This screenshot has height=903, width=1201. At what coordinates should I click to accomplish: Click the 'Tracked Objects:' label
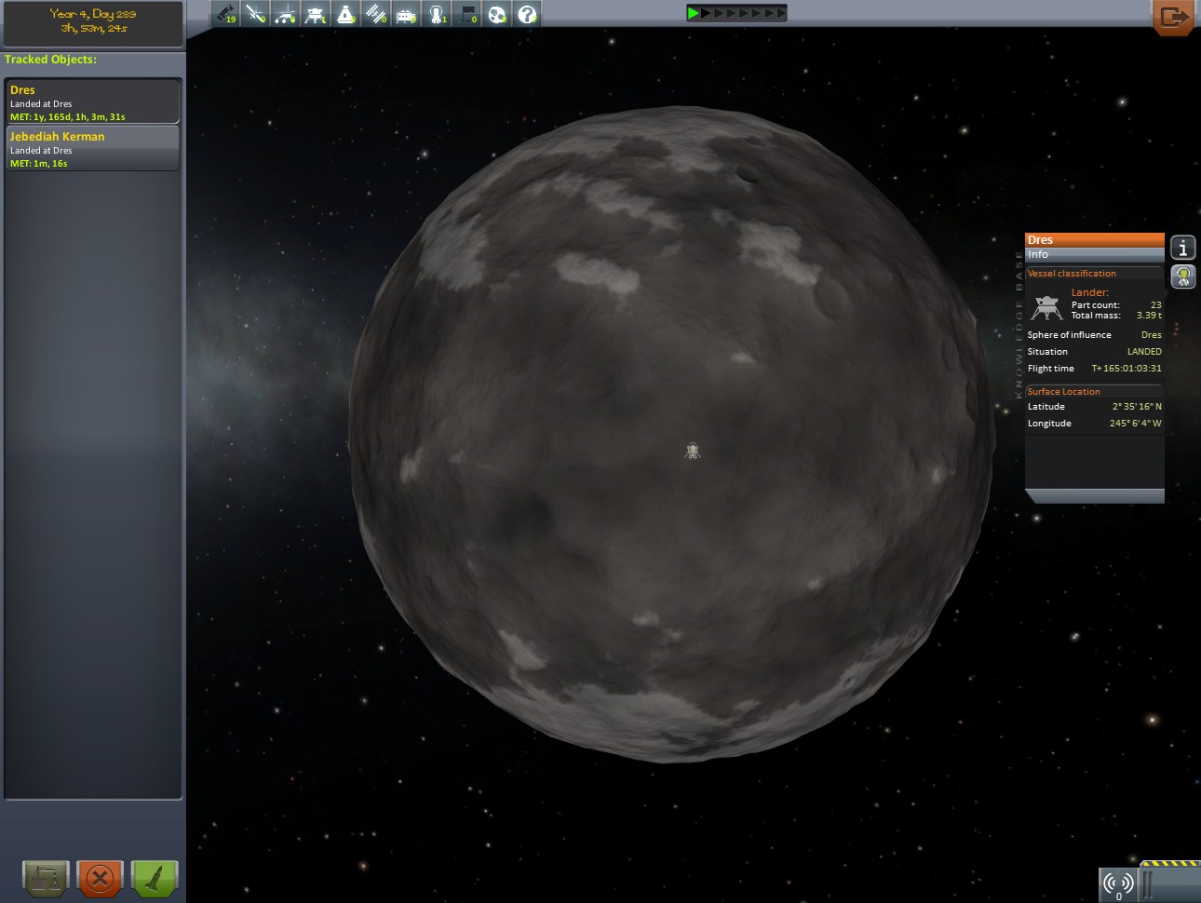coord(50,60)
